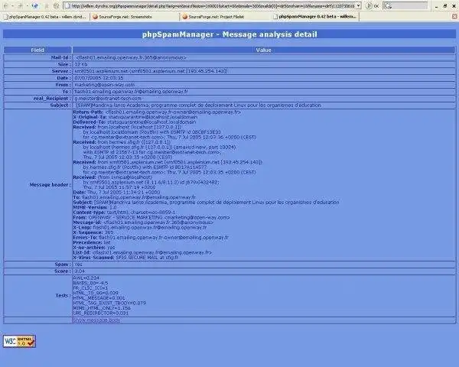Viewport: 459px width, 367px height.
Task: Open the Back button history dropdown arrow
Action: click(12, 6)
